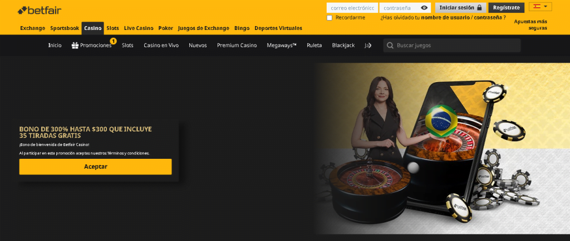Open the Bingo tab

(x=242, y=28)
